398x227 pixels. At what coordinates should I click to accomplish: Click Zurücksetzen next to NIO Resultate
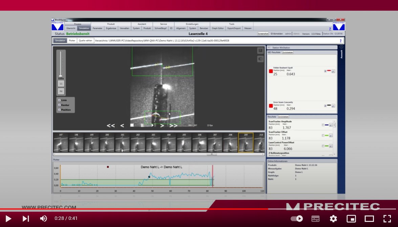pyautogui.click(x=288, y=53)
